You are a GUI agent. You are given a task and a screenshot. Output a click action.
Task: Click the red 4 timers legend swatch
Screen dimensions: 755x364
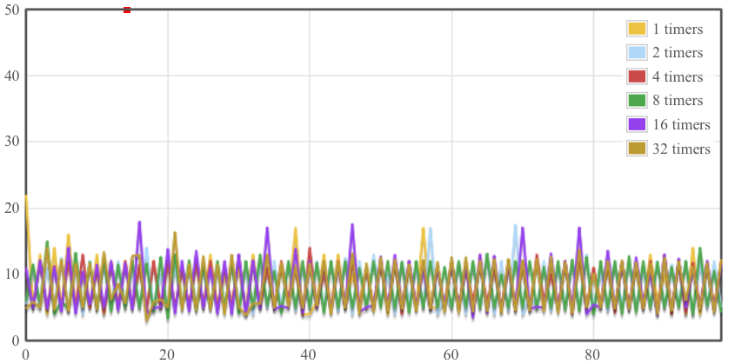tap(637, 76)
